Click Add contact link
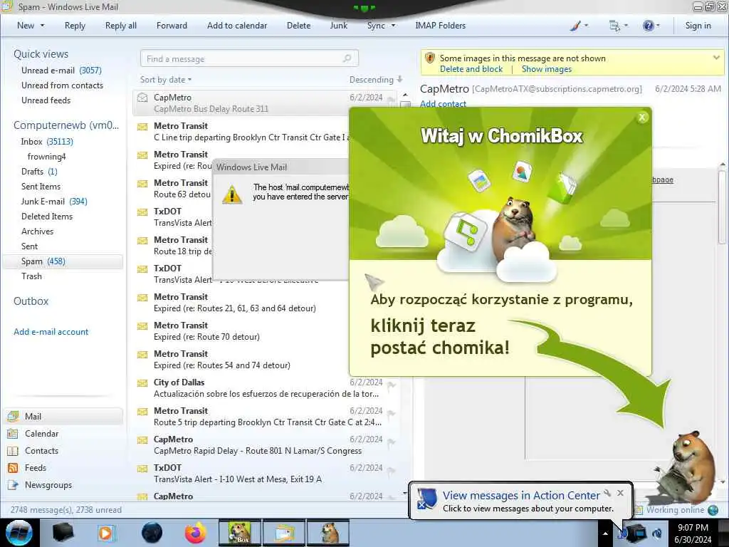 pos(443,104)
